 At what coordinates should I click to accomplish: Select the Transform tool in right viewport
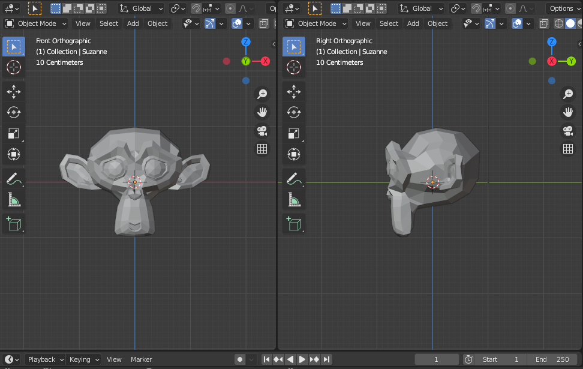pyautogui.click(x=294, y=154)
